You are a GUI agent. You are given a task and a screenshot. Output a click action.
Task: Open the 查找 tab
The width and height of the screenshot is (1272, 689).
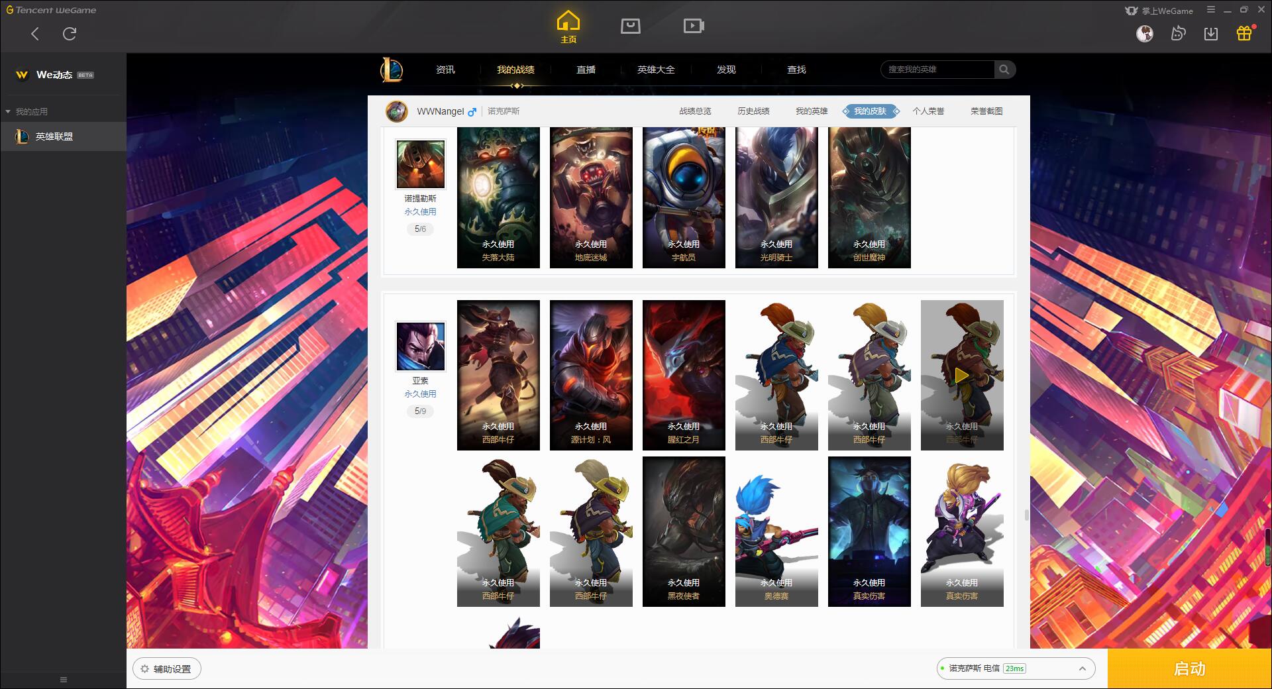(x=796, y=70)
